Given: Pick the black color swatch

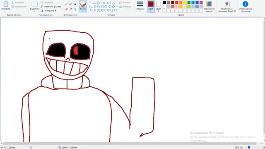Looking at the screenshot, I should pyautogui.click(x=165, y=2).
